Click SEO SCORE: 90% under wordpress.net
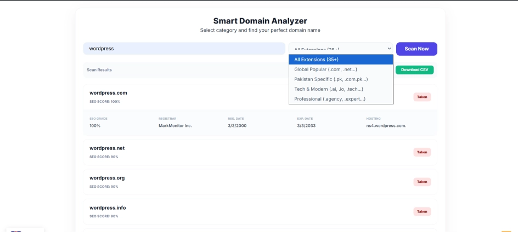Image resolution: width=518 pixels, height=232 pixels. tap(104, 157)
